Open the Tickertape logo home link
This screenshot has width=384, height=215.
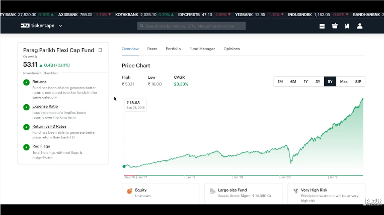[x=37, y=26]
